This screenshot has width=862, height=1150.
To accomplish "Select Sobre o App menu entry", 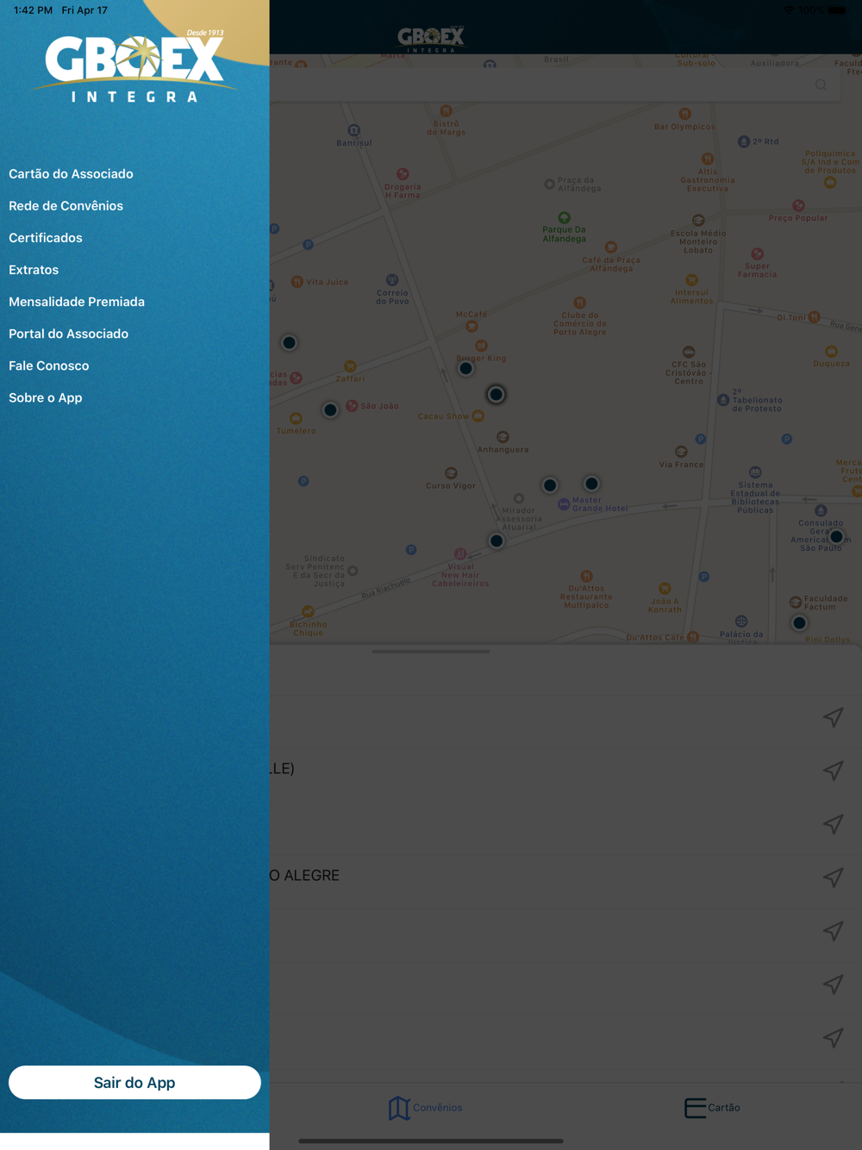I will click(46, 397).
